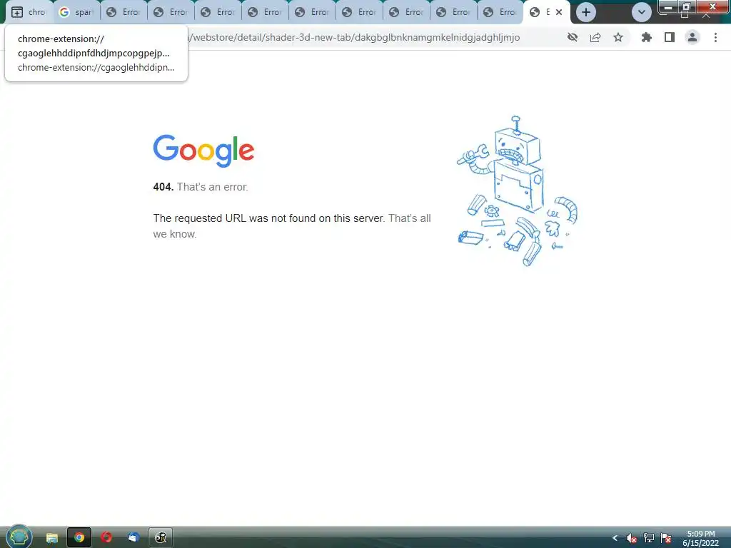Minimize the Chrome window
This screenshot has height=548, width=731.
click(x=668, y=7)
